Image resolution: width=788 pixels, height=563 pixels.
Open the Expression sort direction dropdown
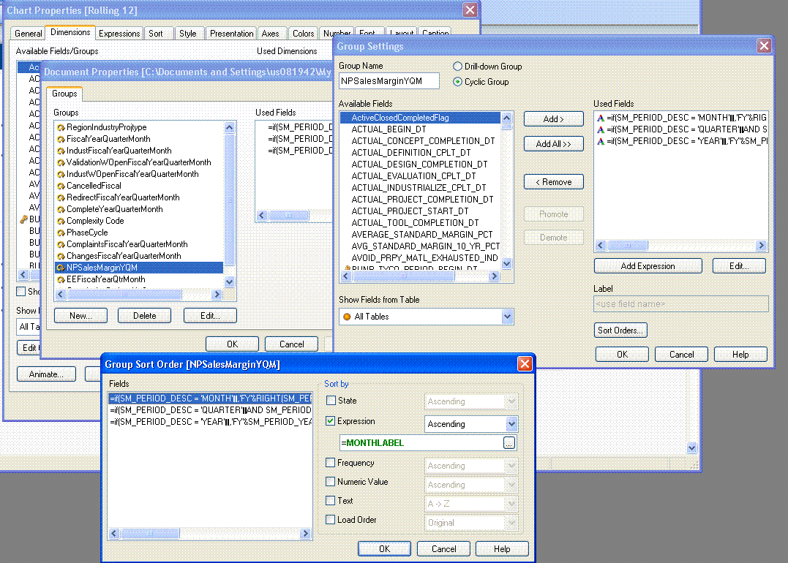[x=511, y=424]
